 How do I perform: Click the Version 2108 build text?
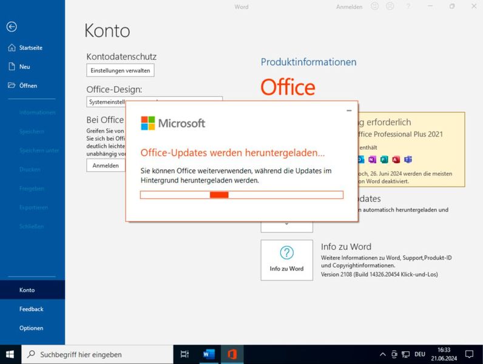379,274
